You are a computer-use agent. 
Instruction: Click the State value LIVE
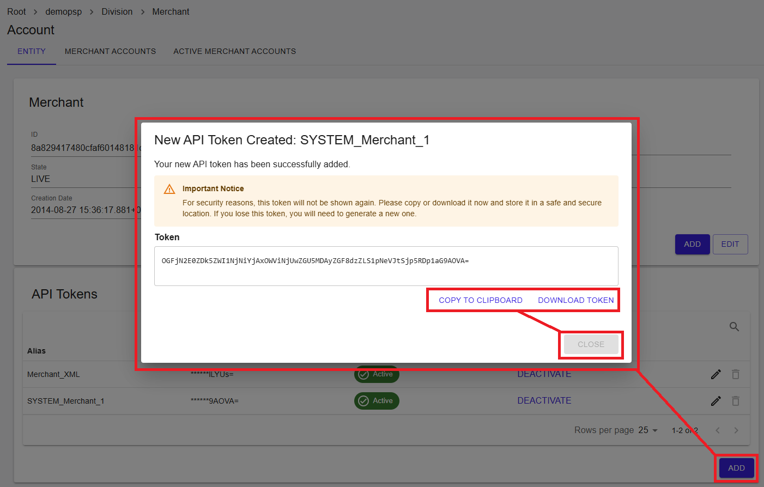coord(40,179)
